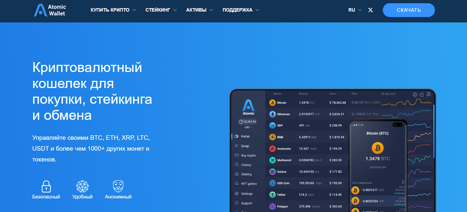Click the polyhedron icon above Удобный

(x=82, y=186)
